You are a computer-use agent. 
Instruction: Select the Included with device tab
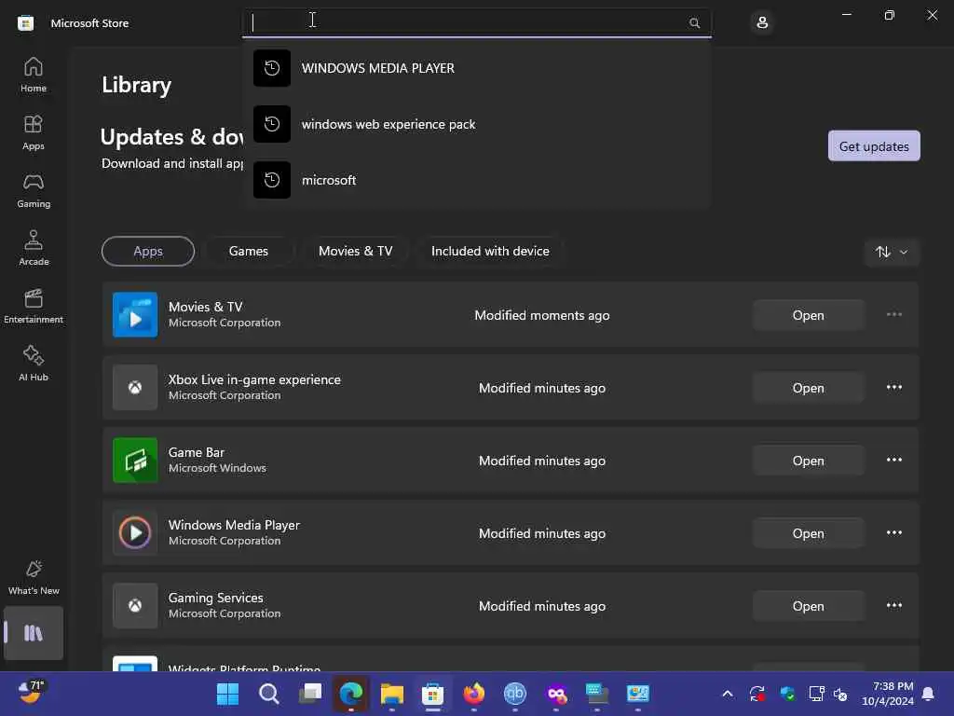coord(490,251)
